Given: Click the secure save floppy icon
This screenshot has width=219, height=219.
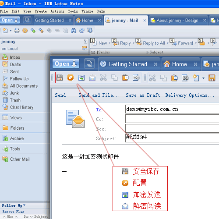Looking at the screenshot, I should [60, 78].
